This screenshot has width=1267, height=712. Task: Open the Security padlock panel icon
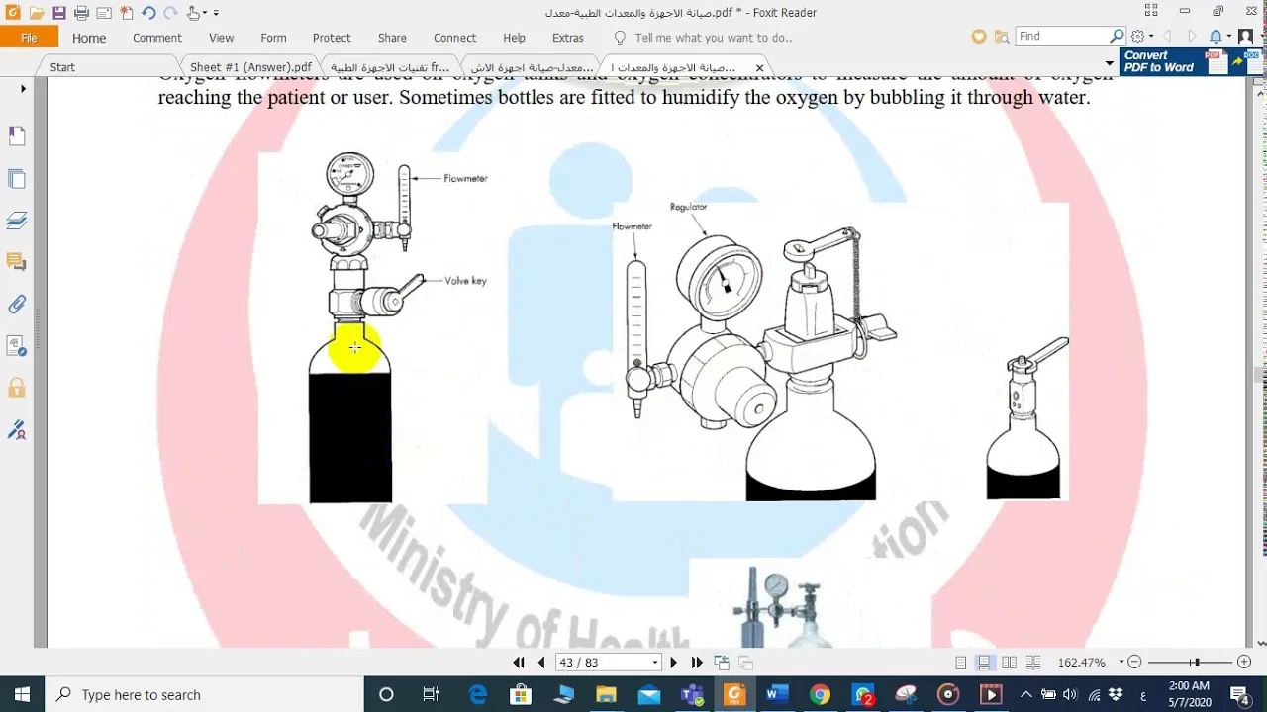pos(17,388)
